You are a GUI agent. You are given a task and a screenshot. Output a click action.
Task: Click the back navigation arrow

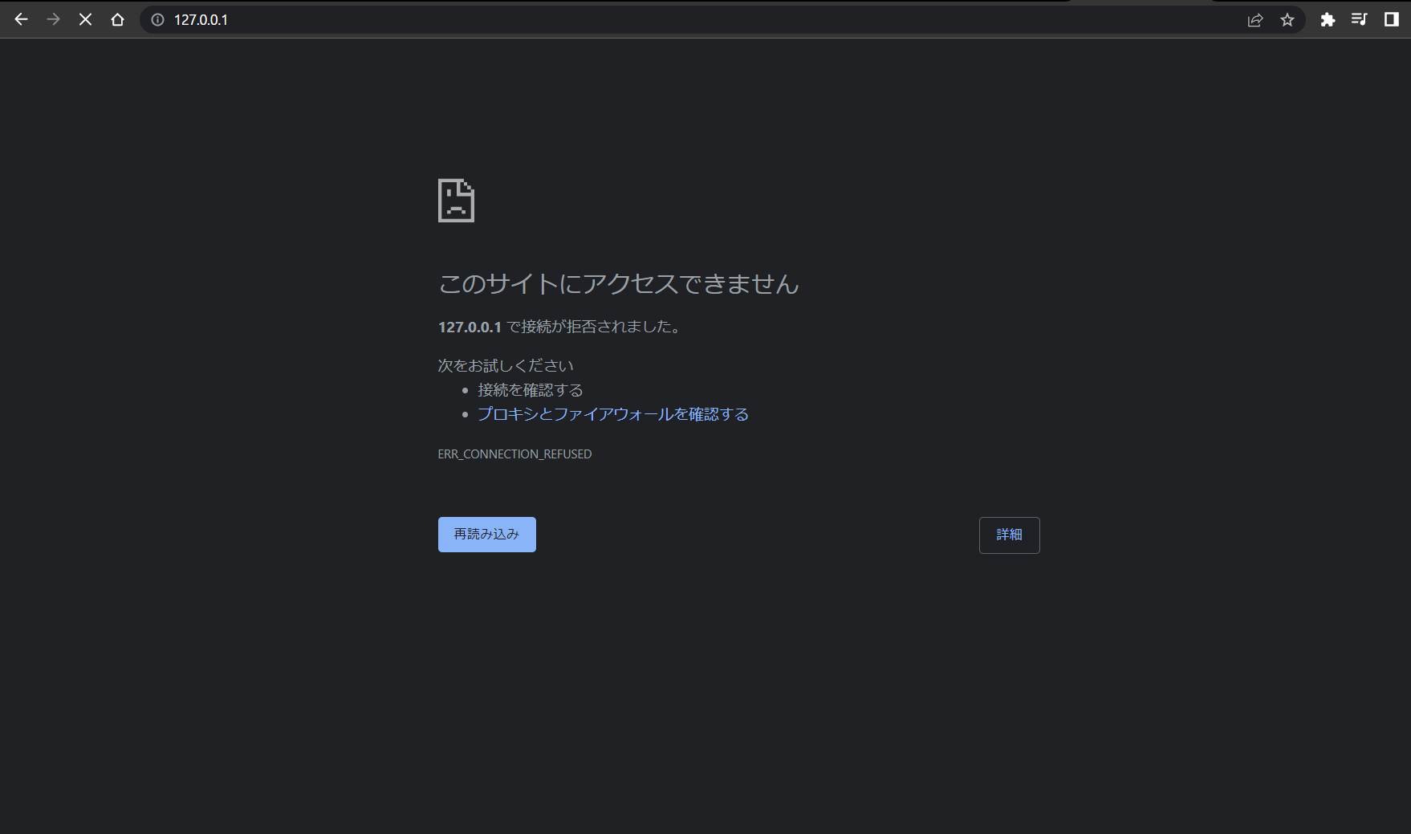click(x=20, y=19)
